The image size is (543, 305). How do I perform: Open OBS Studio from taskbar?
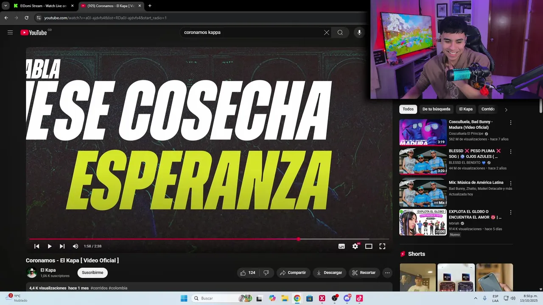(x=335, y=298)
